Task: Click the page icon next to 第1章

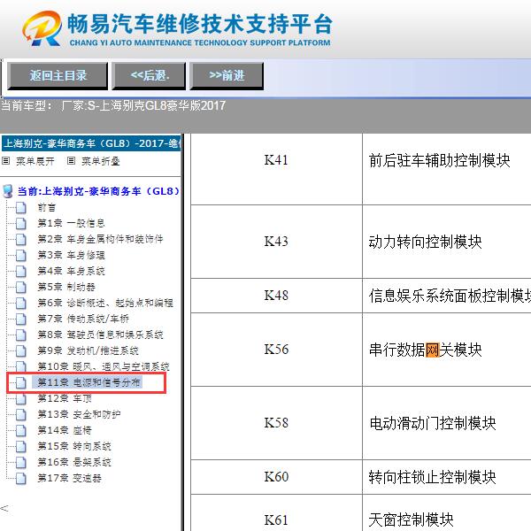Action: (x=21, y=223)
